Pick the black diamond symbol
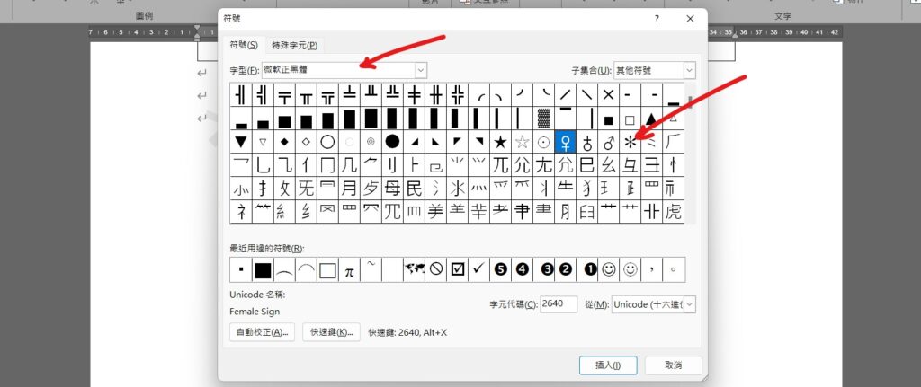 click(284, 142)
